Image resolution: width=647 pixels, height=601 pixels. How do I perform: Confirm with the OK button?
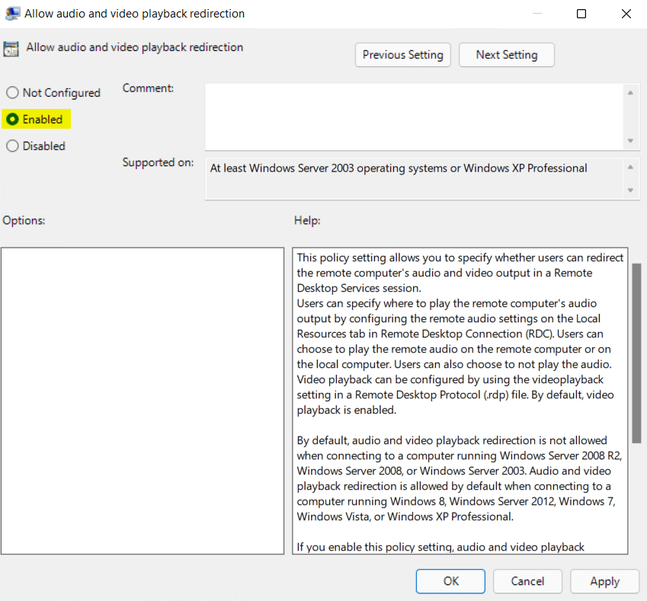click(x=450, y=581)
